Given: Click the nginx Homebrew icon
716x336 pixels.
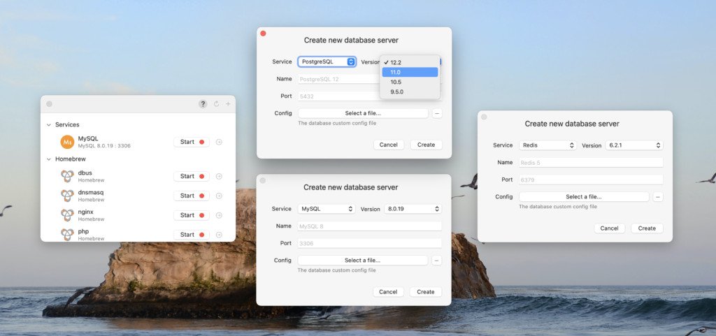Looking at the screenshot, I should click(67, 215).
